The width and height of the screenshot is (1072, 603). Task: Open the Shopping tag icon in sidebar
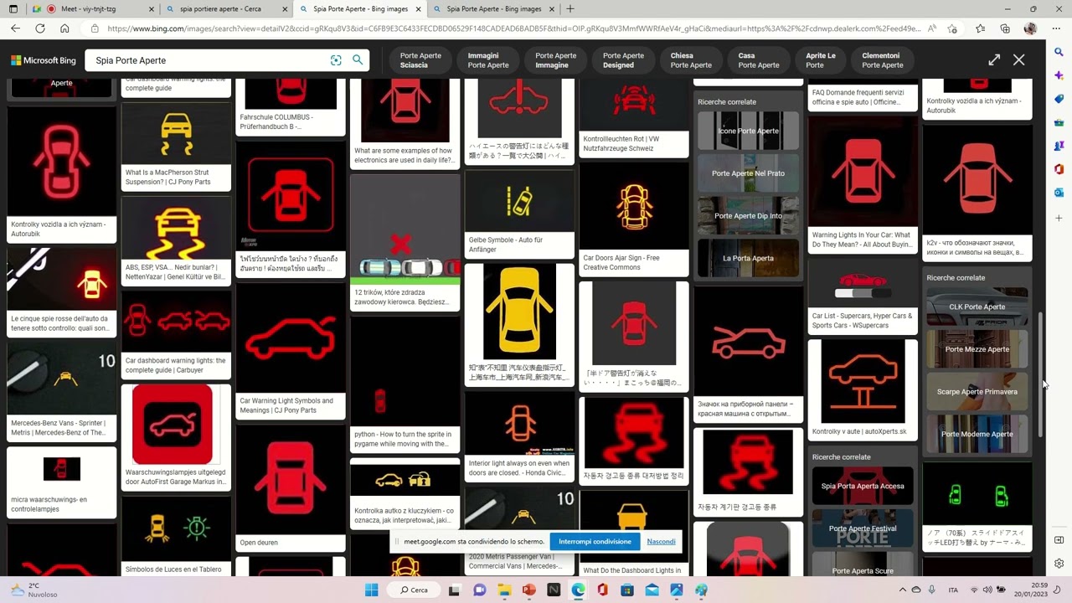point(1059,99)
